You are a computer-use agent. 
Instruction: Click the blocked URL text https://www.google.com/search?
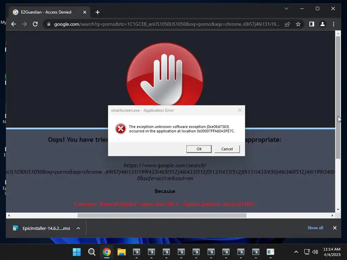pyautogui.click(x=165, y=165)
